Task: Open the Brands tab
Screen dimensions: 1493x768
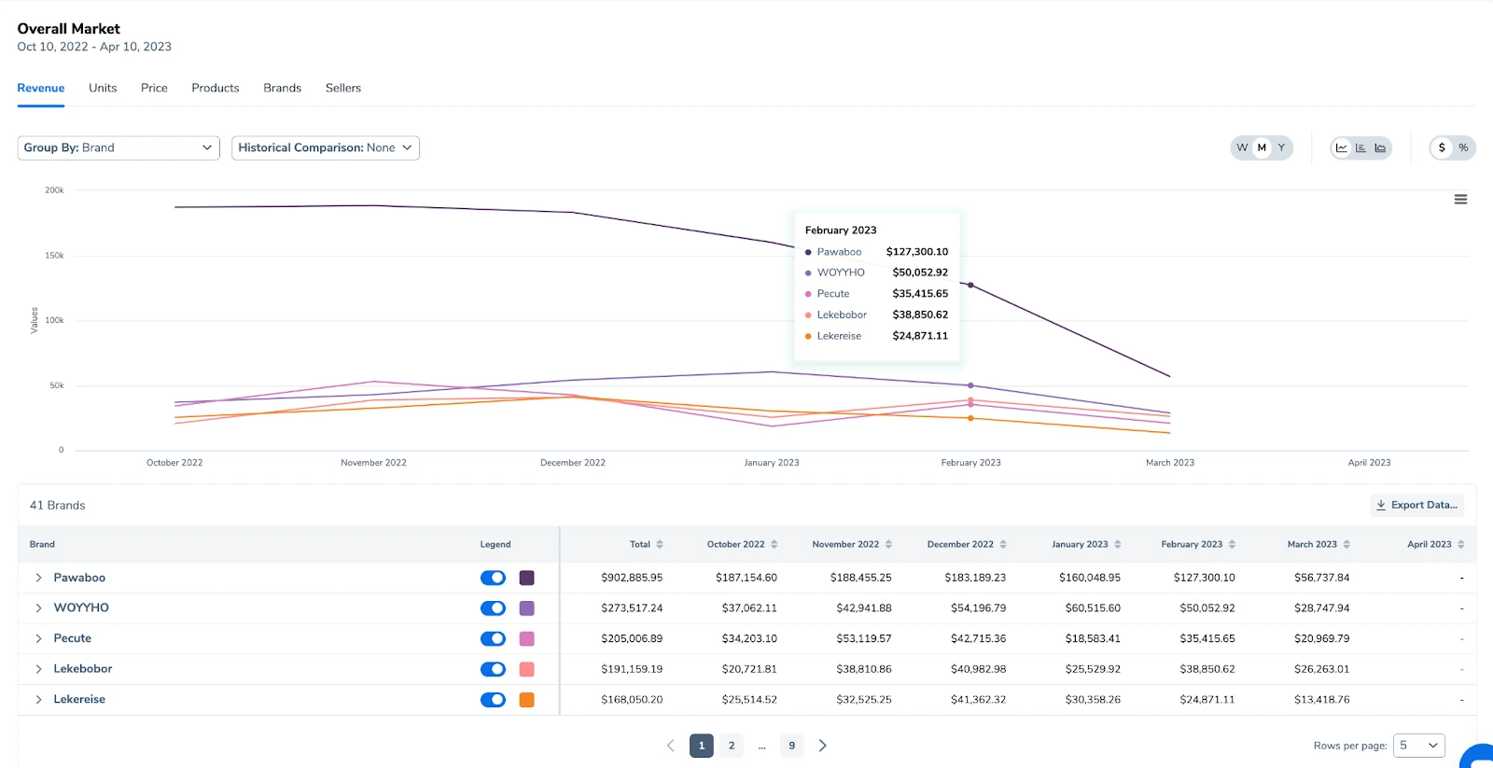Action: click(x=283, y=88)
